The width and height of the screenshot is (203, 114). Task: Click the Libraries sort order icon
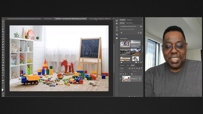139,33
